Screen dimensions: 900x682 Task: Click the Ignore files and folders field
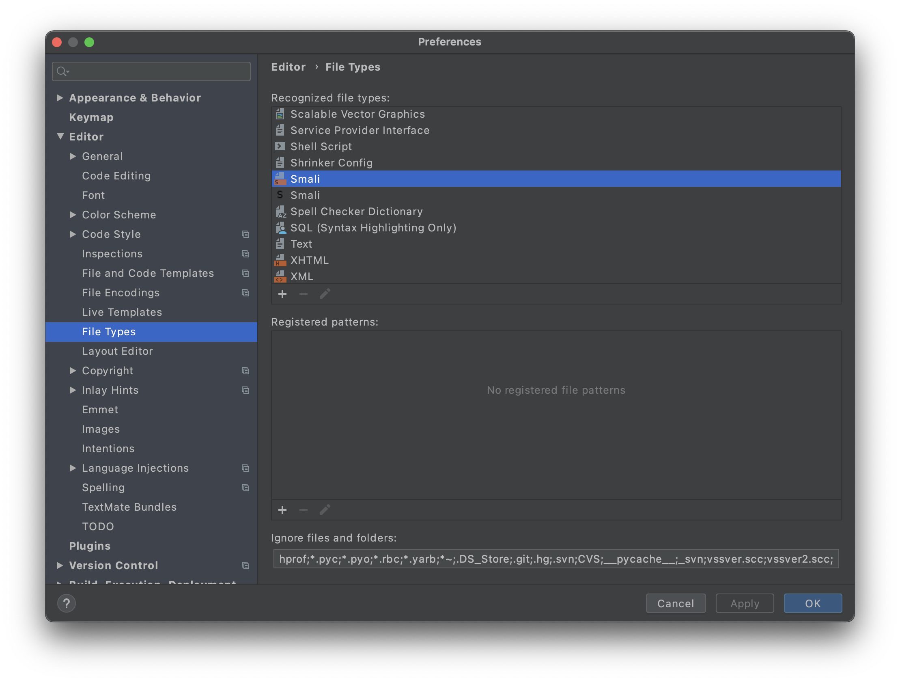click(556, 559)
